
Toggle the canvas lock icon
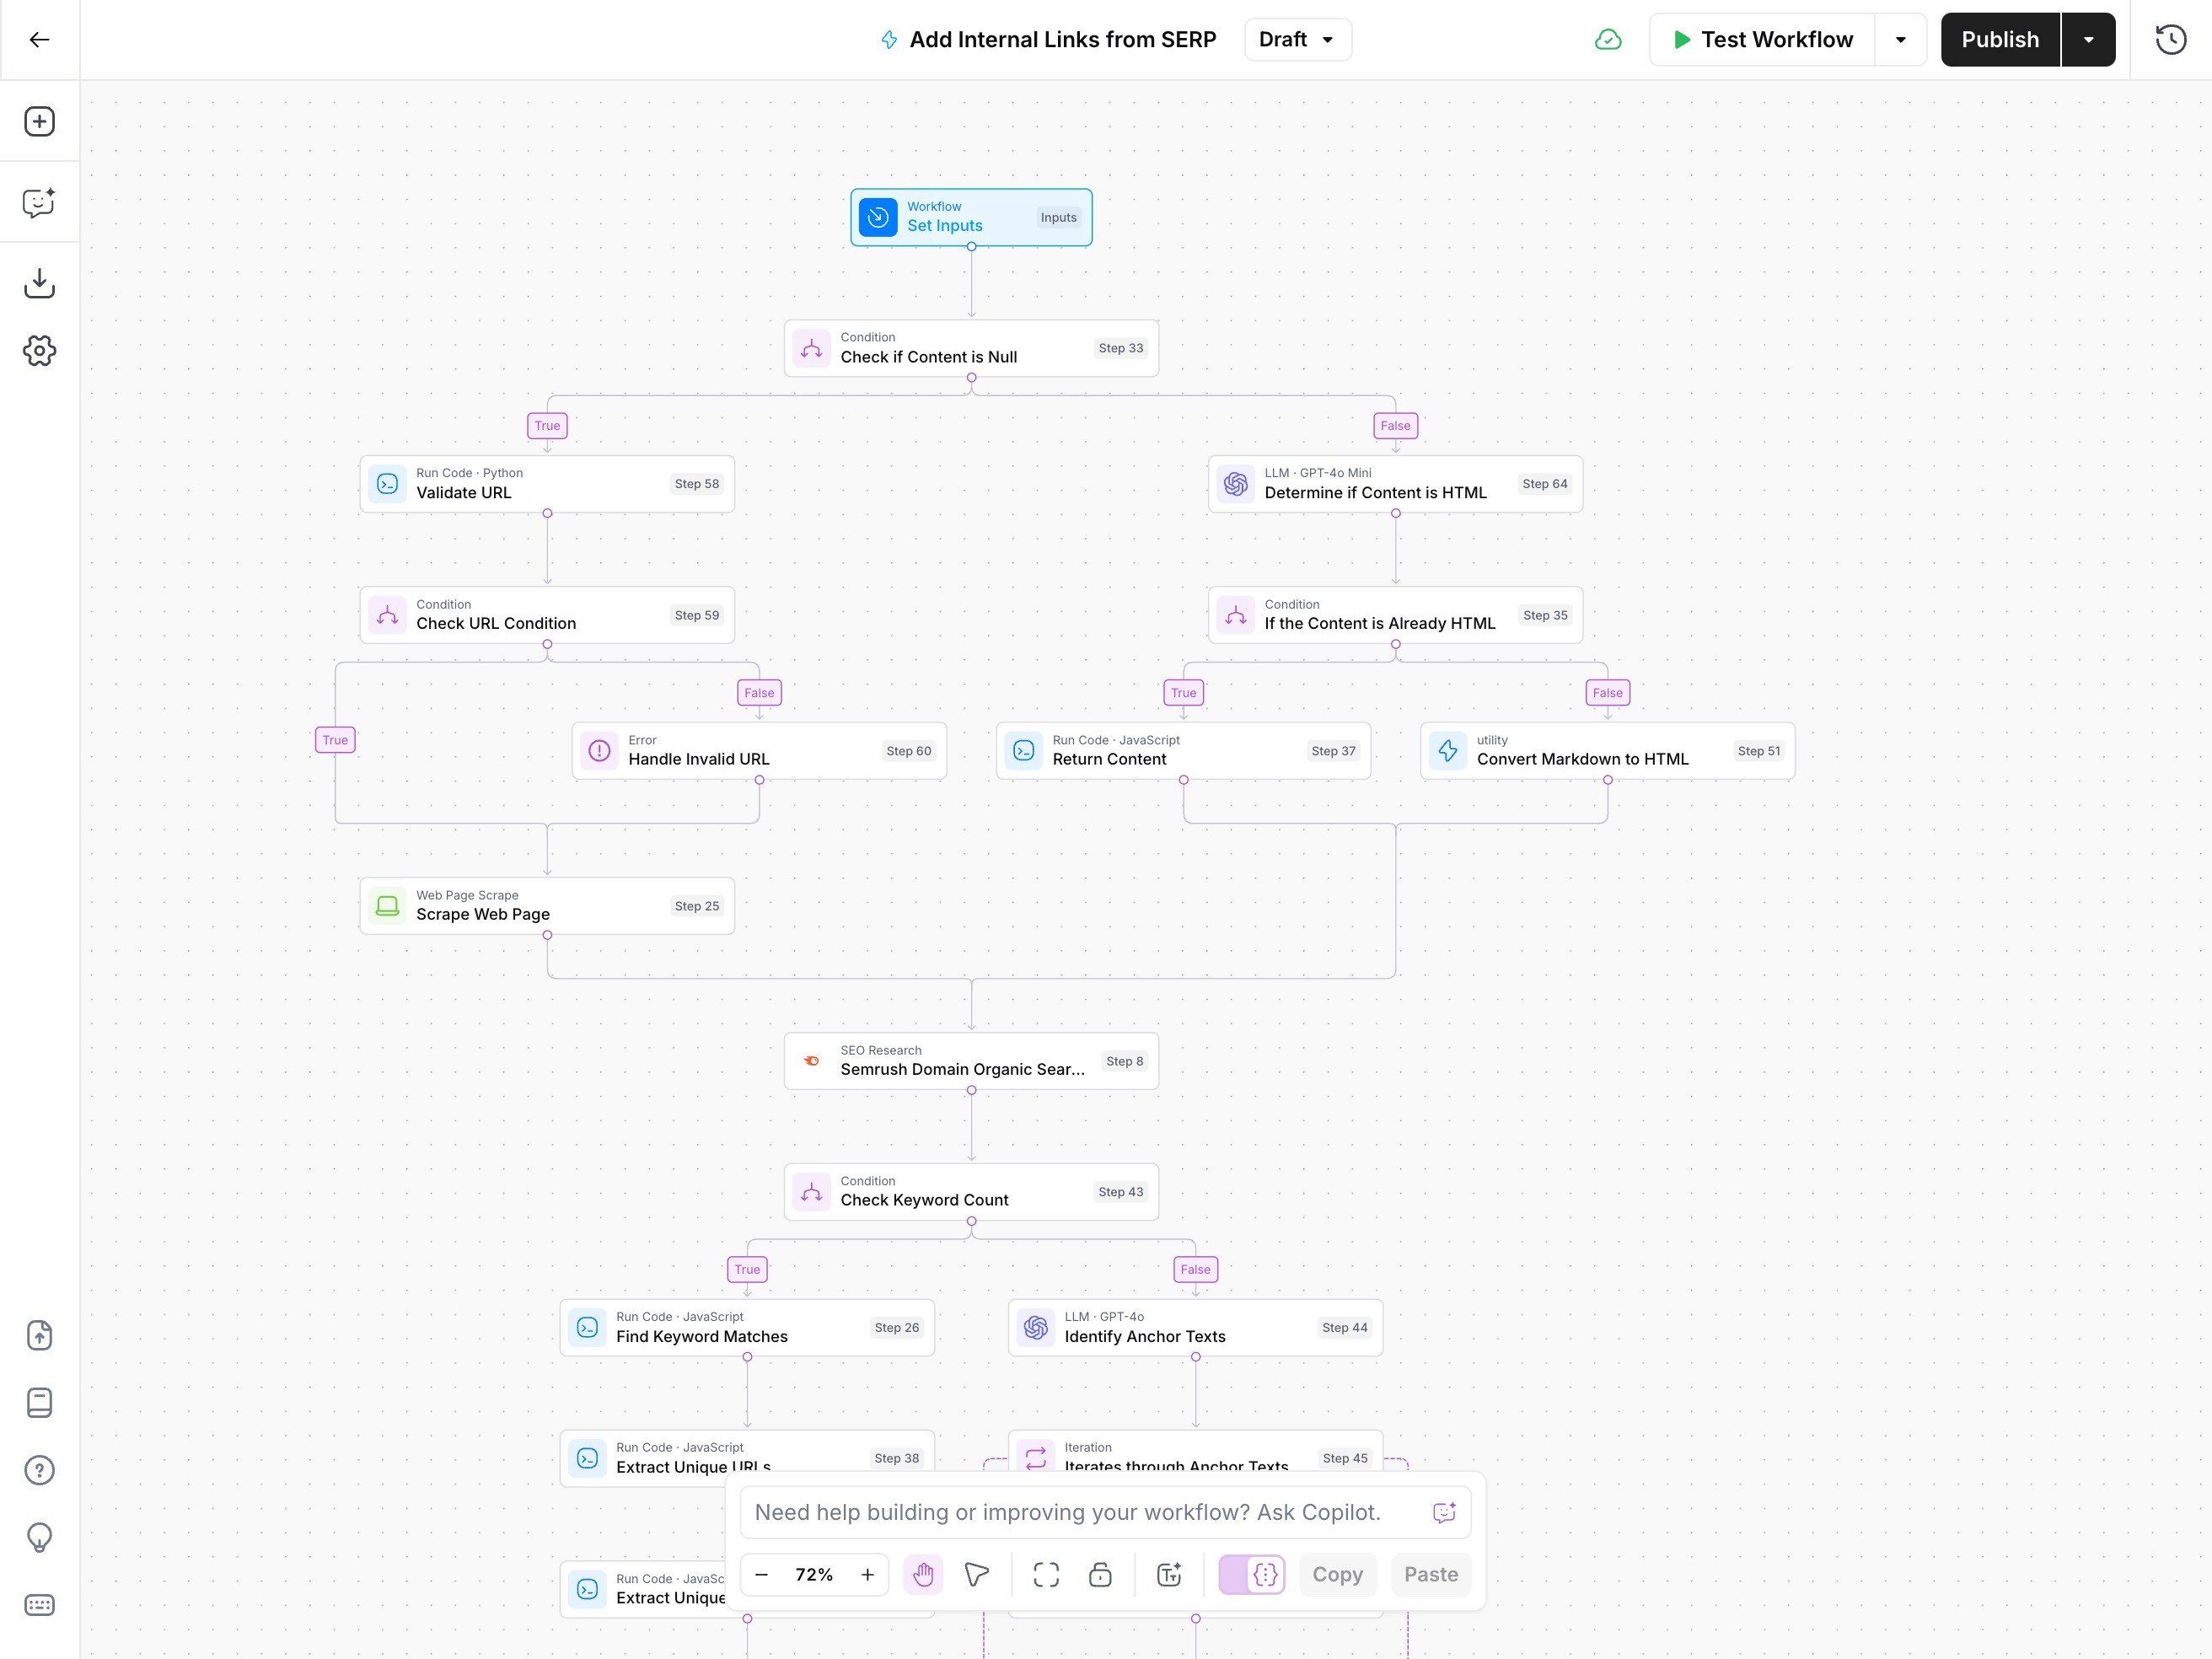tap(1100, 1574)
